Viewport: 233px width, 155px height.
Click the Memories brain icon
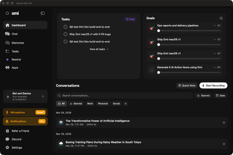7,43
